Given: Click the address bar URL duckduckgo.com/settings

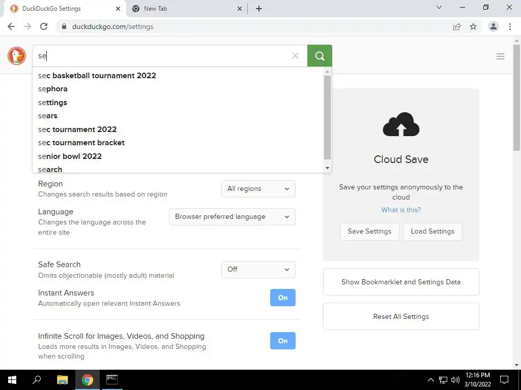Looking at the screenshot, I should tap(112, 26).
